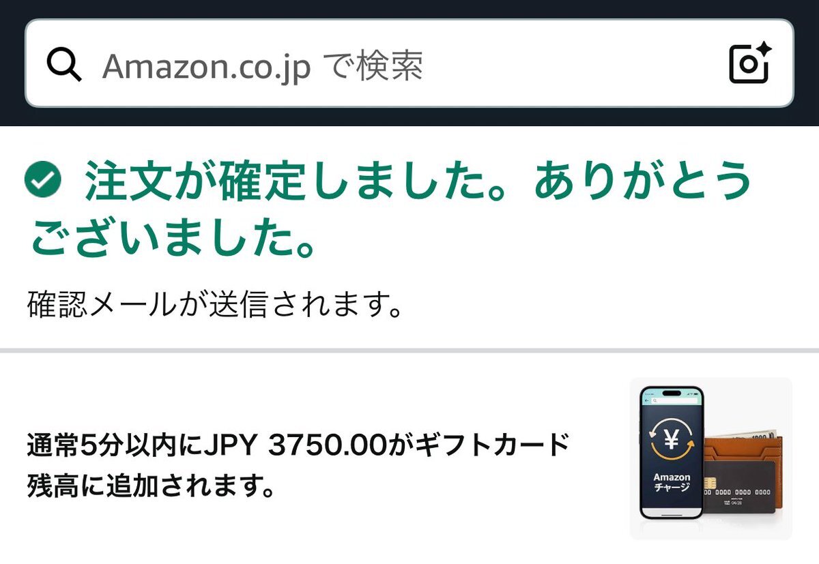Tap the ありがとう text in heading
Image resolution: width=819 pixels, height=564 pixels.
point(642,182)
